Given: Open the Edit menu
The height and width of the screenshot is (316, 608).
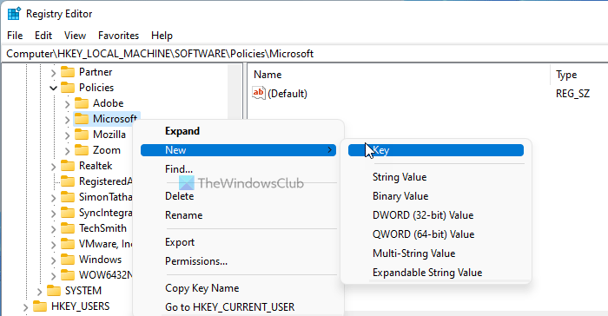Looking at the screenshot, I should coord(43,36).
